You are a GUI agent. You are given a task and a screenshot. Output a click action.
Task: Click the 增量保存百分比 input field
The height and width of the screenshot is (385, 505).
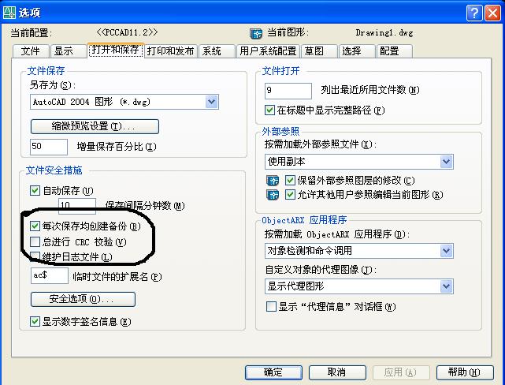49,147
